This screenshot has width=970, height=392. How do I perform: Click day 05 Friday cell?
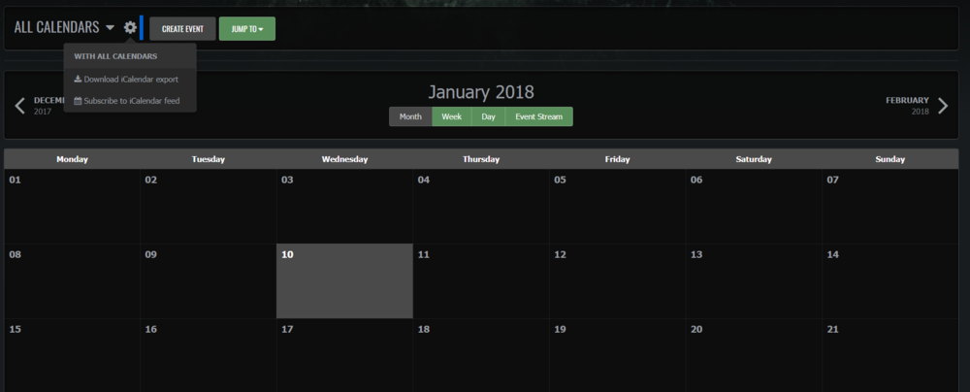(617, 206)
